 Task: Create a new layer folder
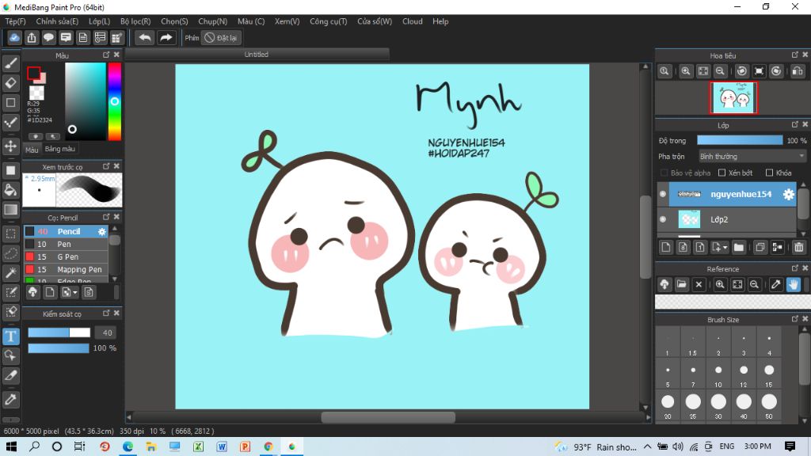pos(739,247)
